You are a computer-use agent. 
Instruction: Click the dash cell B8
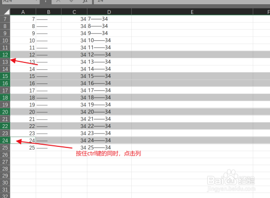49,26
